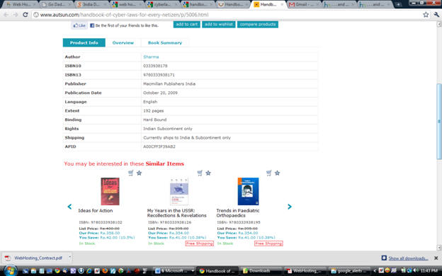
Task: Click the wishlist star above Trends in Paediatric Orthopaedics
Action: coord(277,173)
